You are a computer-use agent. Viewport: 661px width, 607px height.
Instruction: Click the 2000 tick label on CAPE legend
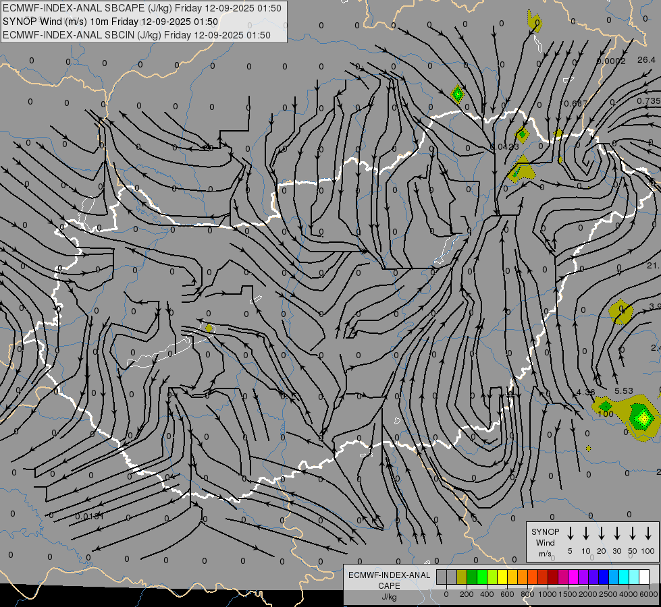pyautogui.click(x=588, y=594)
